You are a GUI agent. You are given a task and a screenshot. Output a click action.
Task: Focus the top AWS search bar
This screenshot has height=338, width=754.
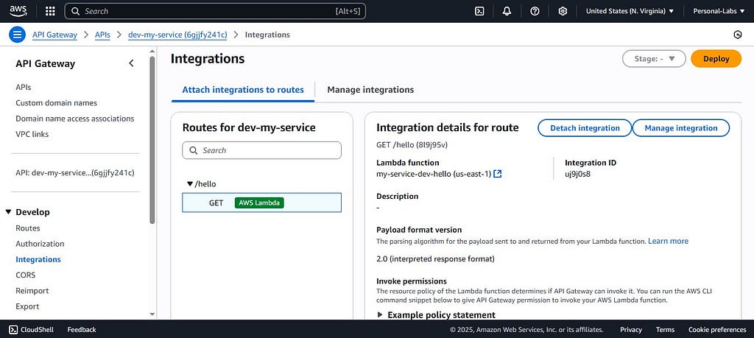pos(215,11)
